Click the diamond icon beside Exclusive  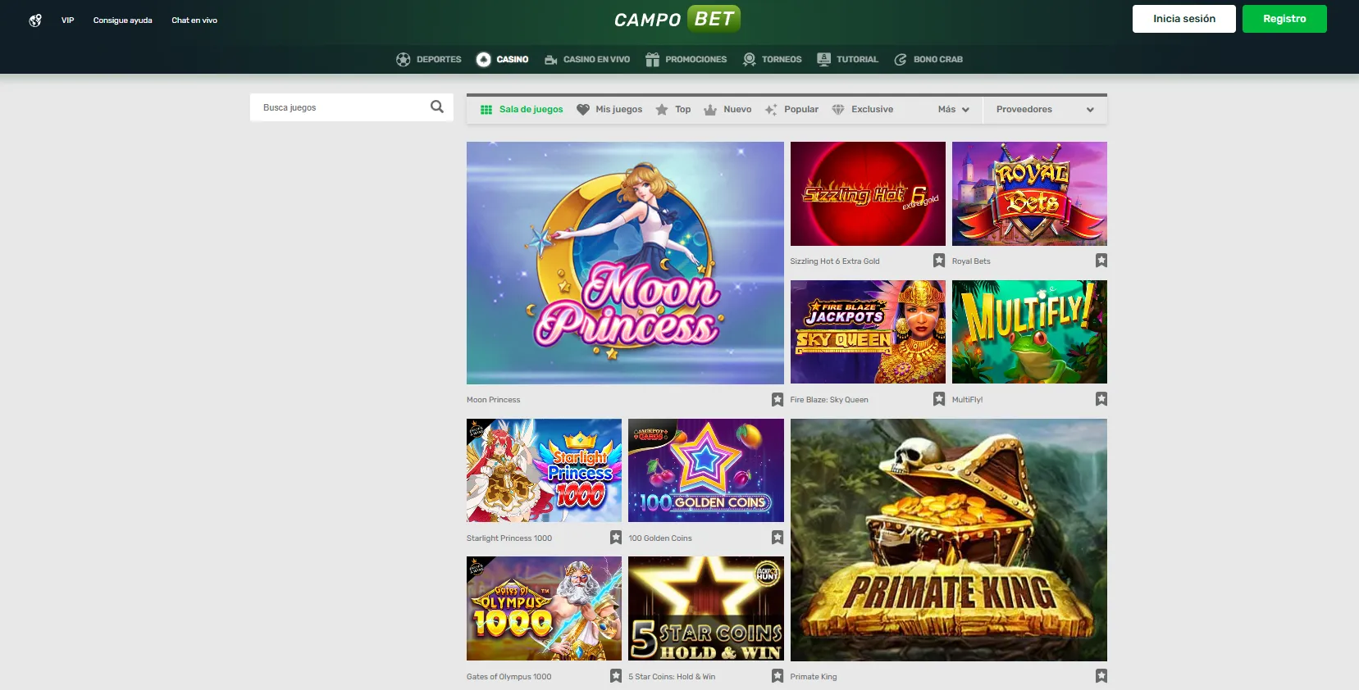pyautogui.click(x=838, y=110)
